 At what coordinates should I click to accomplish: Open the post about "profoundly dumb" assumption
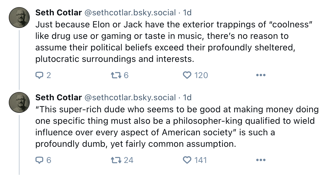click(x=165, y=127)
